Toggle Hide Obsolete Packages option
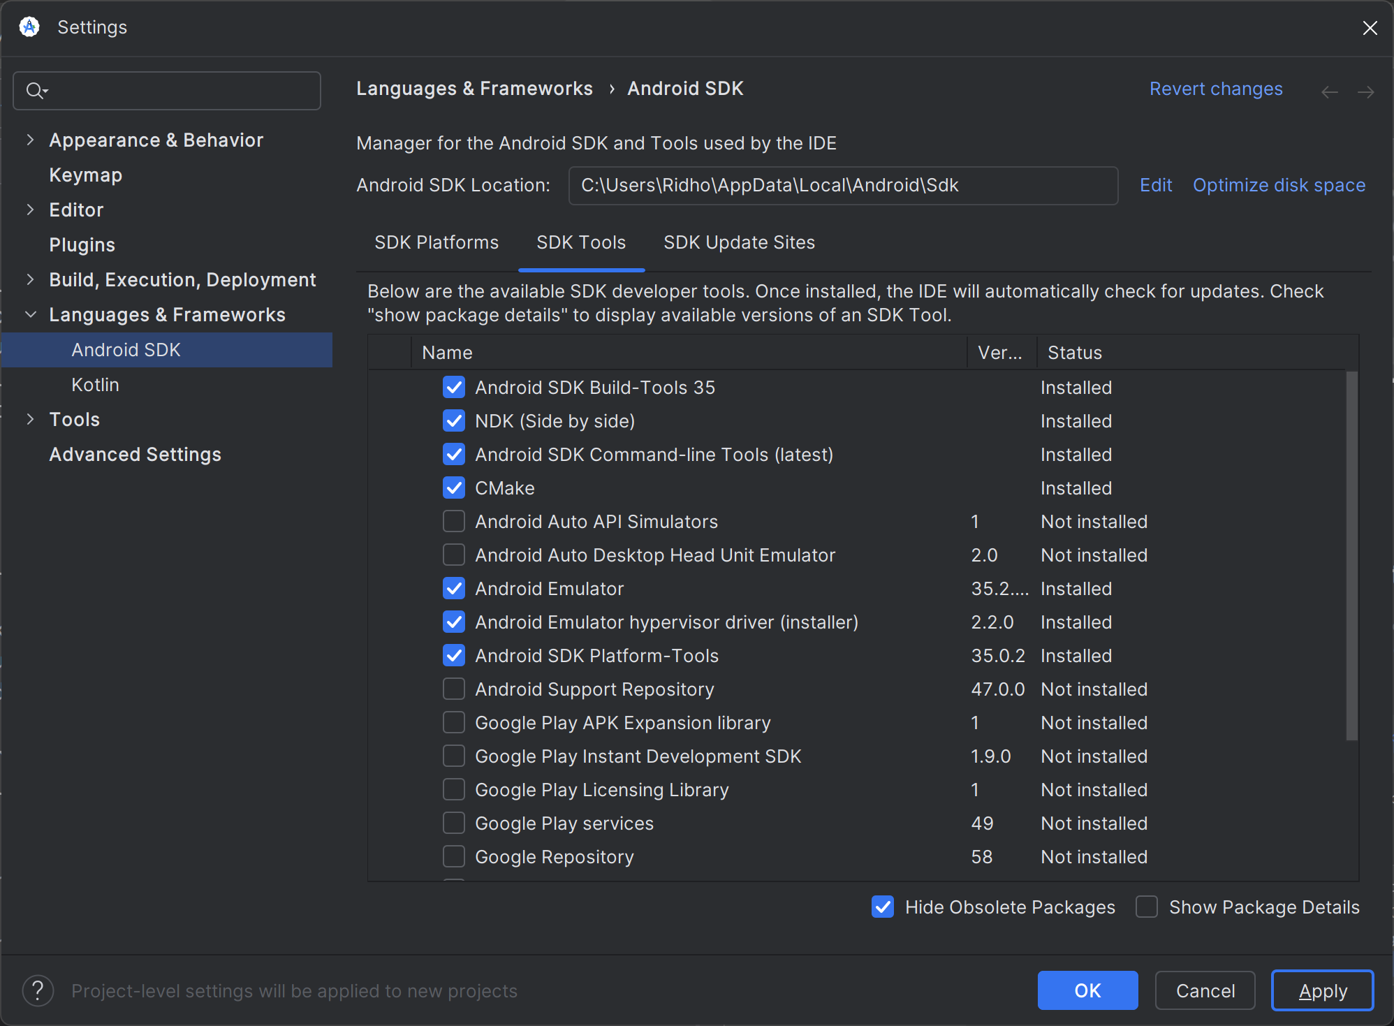 (883, 907)
